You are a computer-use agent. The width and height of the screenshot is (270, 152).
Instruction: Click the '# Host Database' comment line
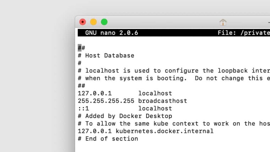pos(106,56)
